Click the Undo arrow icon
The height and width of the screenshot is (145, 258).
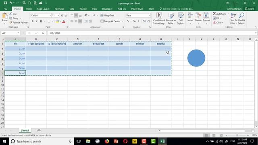tap(11, 3)
